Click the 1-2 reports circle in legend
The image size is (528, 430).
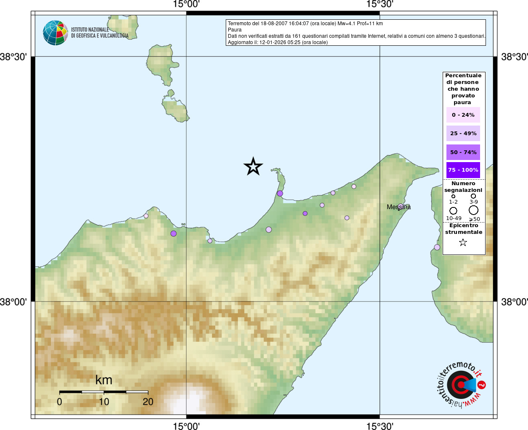pos(453,196)
